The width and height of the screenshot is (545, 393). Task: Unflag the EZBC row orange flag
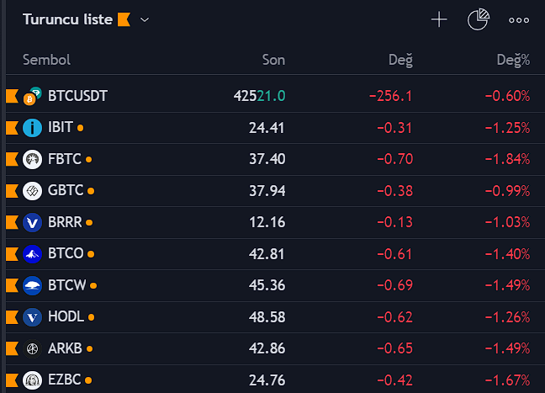pos(12,380)
